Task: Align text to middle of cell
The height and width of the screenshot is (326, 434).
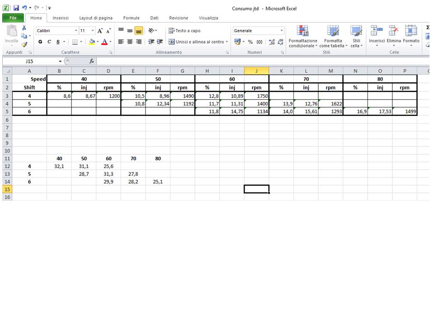Action: pos(130,30)
